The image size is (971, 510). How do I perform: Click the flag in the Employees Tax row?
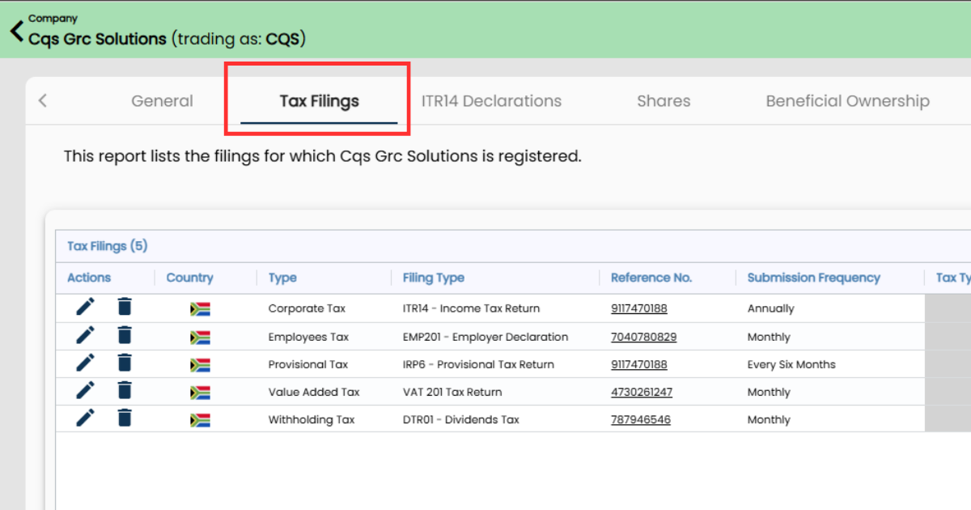200,338
